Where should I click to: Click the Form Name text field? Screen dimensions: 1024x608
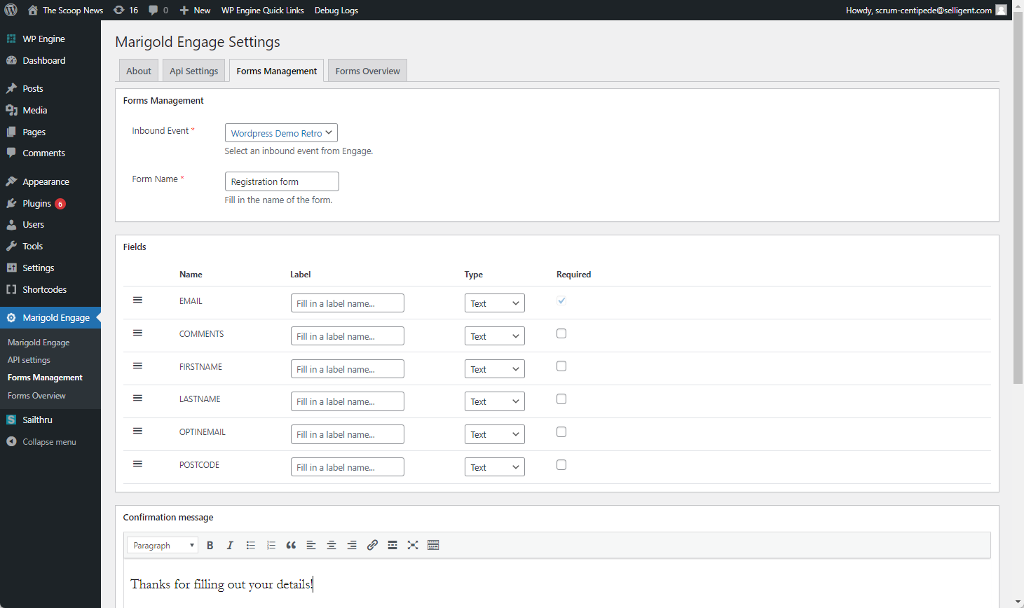tap(282, 181)
